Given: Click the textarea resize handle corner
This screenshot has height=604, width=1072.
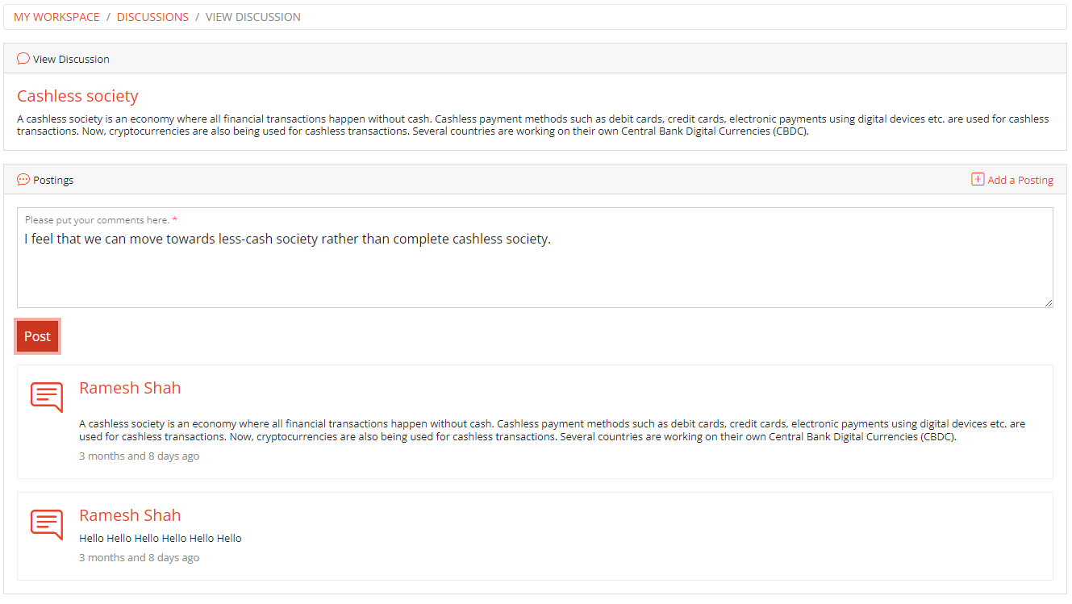Looking at the screenshot, I should (x=1049, y=303).
